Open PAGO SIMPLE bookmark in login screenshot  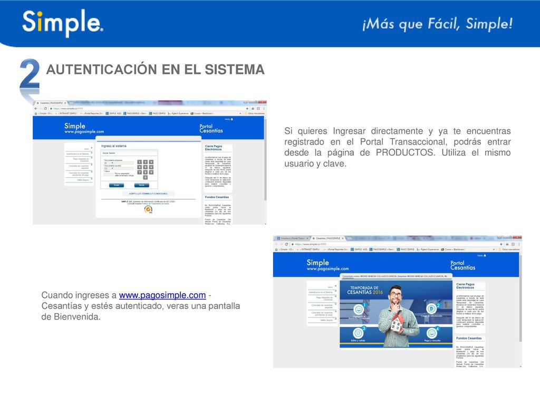[157, 113]
